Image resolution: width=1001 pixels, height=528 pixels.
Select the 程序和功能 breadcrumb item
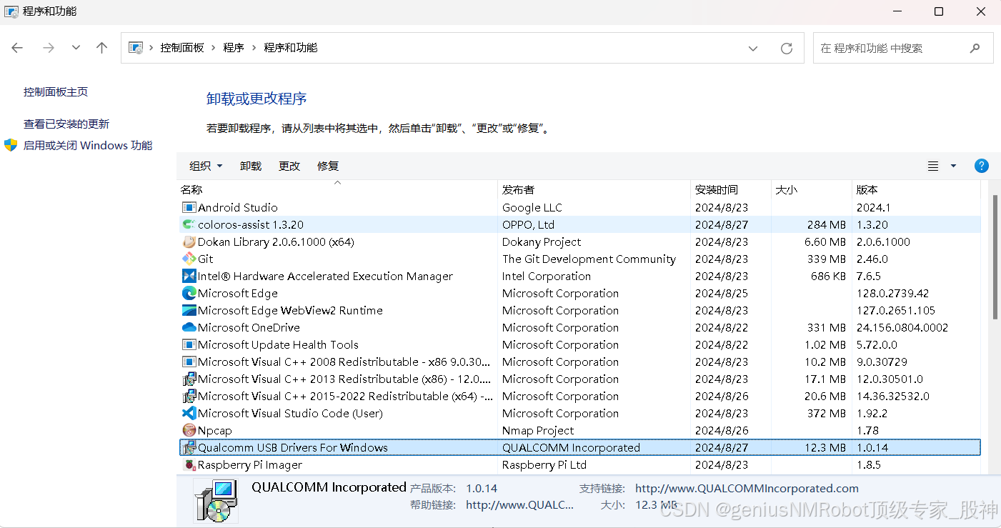coord(291,48)
